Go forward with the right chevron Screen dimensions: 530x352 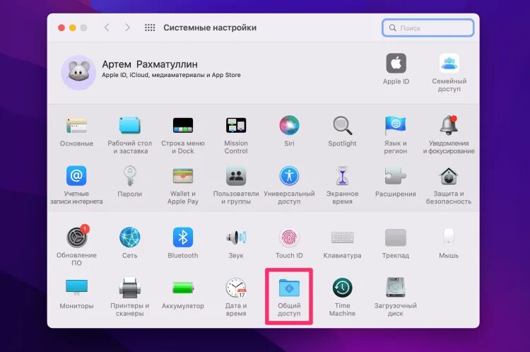pos(127,28)
